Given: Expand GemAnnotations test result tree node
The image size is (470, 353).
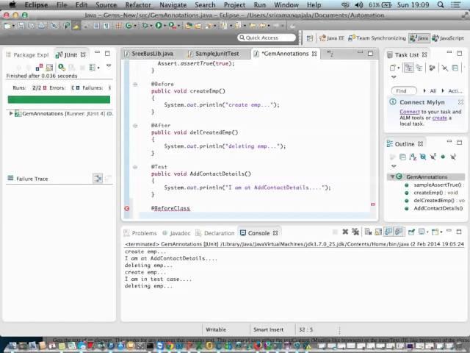Looking at the screenshot, I should coord(11,114).
